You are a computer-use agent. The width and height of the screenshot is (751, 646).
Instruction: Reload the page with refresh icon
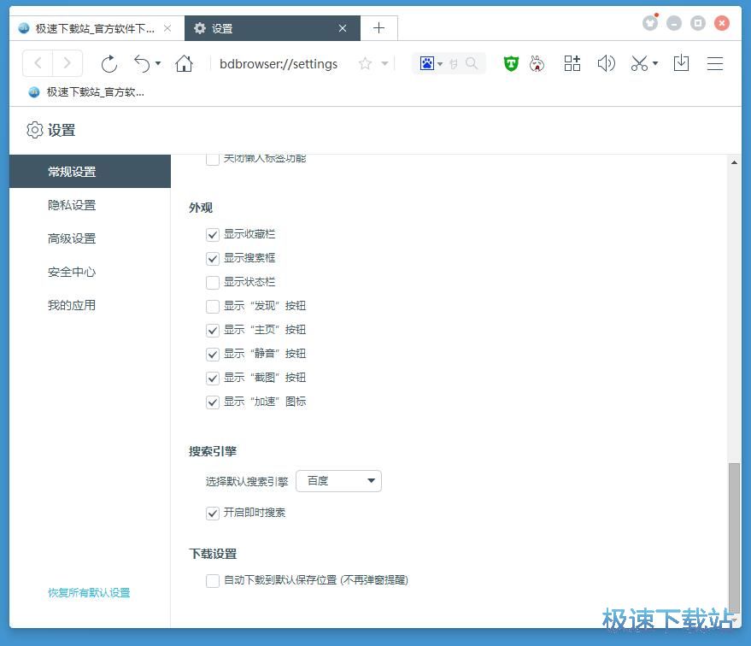pos(109,64)
